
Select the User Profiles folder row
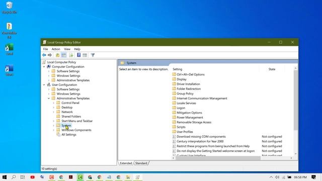(185, 132)
